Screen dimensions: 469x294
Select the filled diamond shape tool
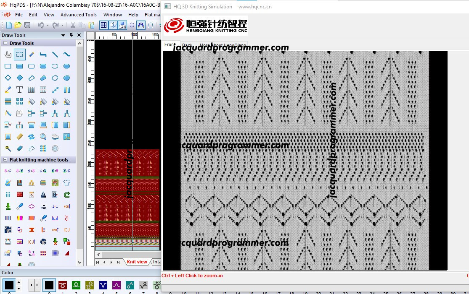point(19,78)
